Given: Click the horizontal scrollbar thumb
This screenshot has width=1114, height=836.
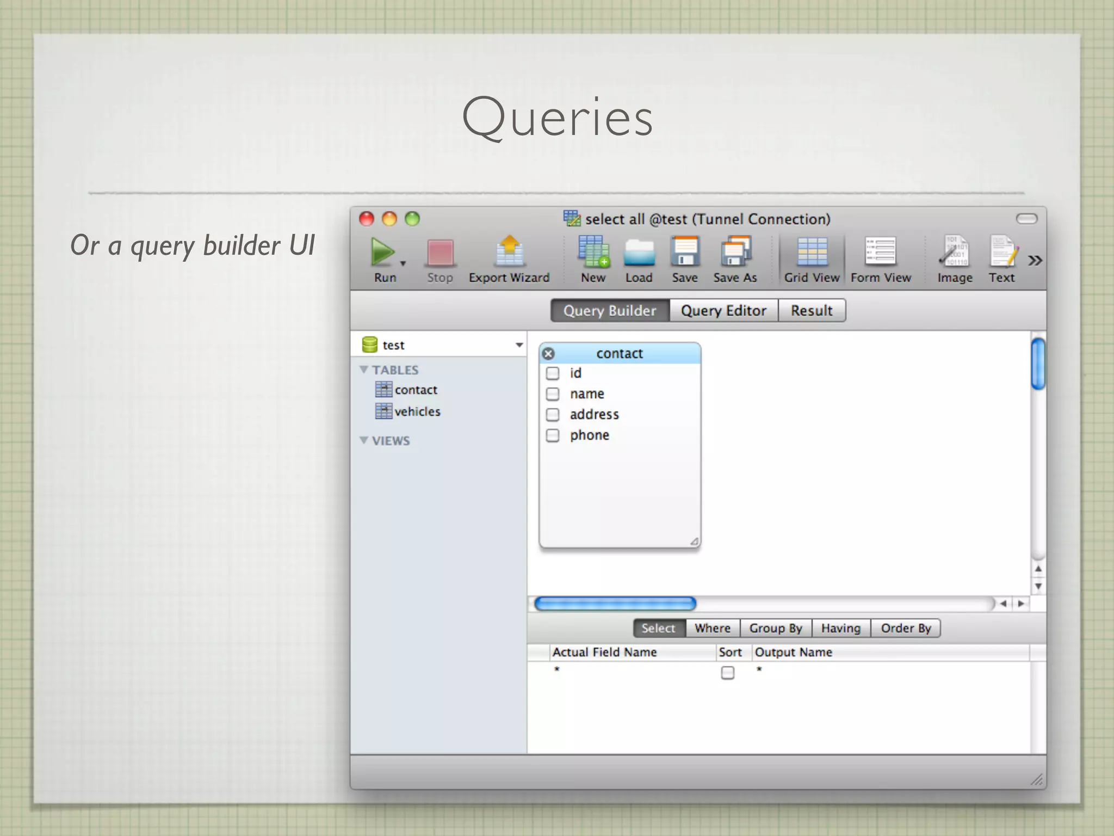Looking at the screenshot, I should [615, 604].
